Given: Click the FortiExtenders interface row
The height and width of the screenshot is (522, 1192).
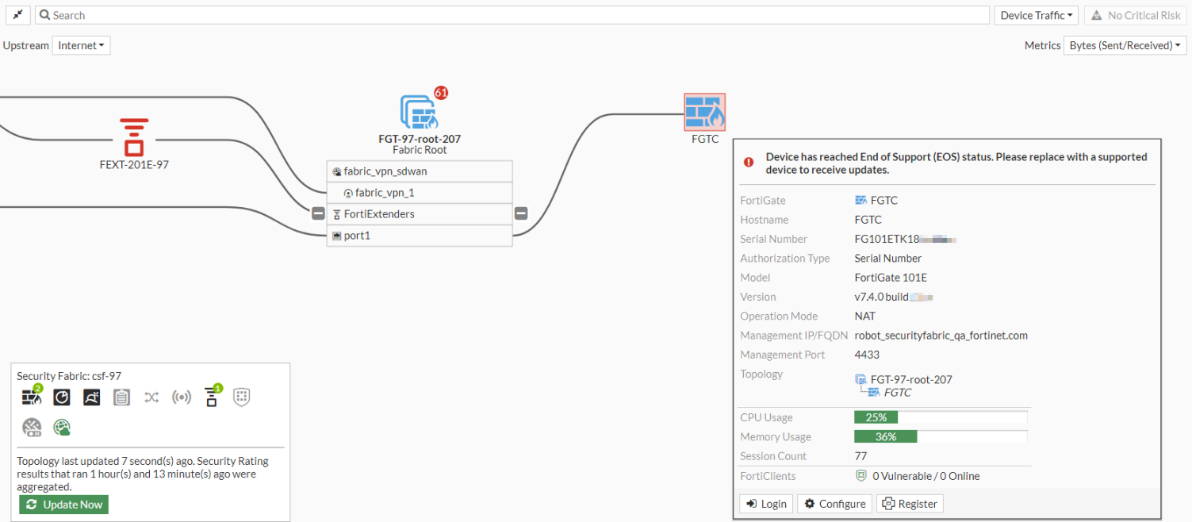Looking at the screenshot, I should (420, 214).
